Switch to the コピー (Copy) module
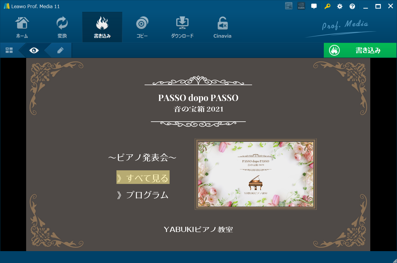The height and width of the screenshot is (263, 397). point(142,27)
